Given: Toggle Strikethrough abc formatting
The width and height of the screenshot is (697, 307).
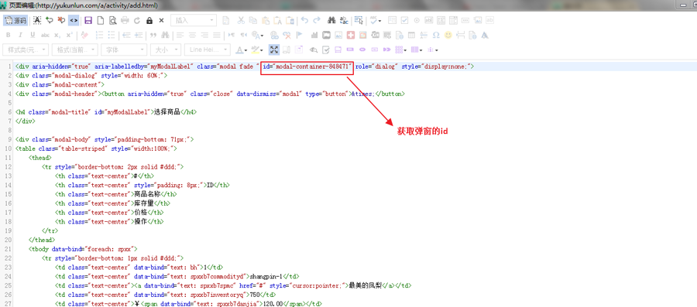Looking at the screenshot, I should (x=45, y=35).
